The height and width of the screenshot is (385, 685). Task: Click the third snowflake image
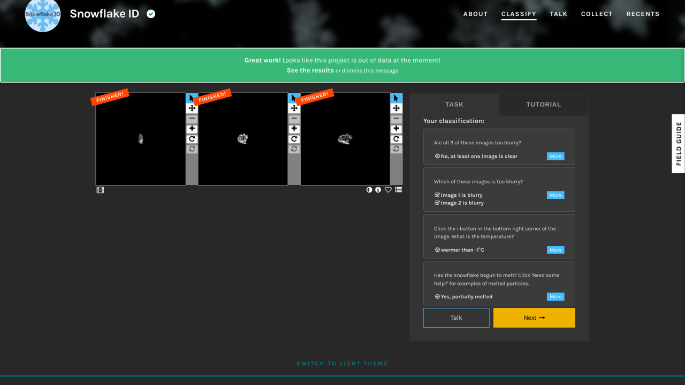[345, 139]
